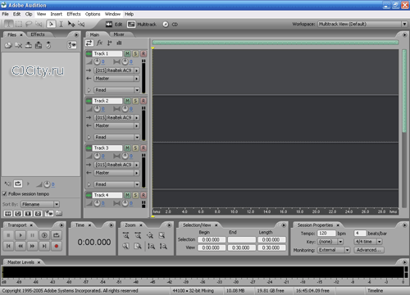The width and height of the screenshot is (410, 295).
Task: Click the Tempo 120 input field
Action: tap(326, 234)
